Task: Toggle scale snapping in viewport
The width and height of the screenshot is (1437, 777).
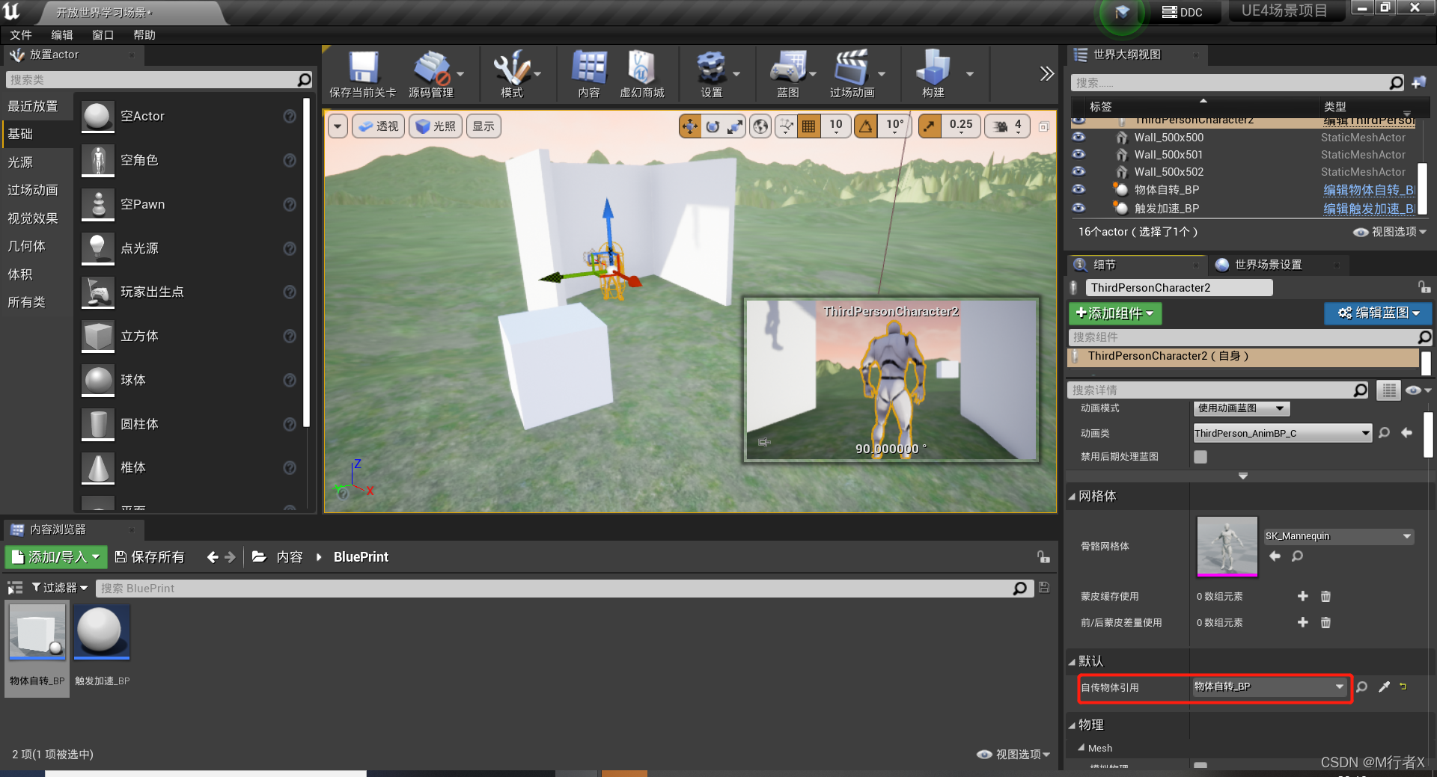Action: tap(930, 126)
